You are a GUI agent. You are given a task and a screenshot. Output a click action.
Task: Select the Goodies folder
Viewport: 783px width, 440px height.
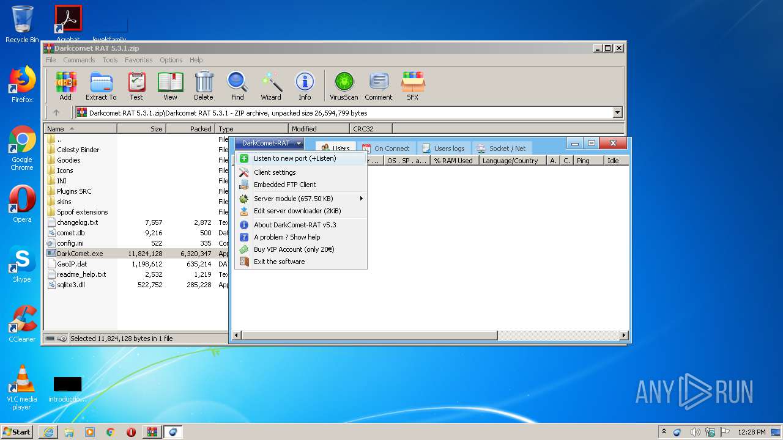[x=69, y=160]
